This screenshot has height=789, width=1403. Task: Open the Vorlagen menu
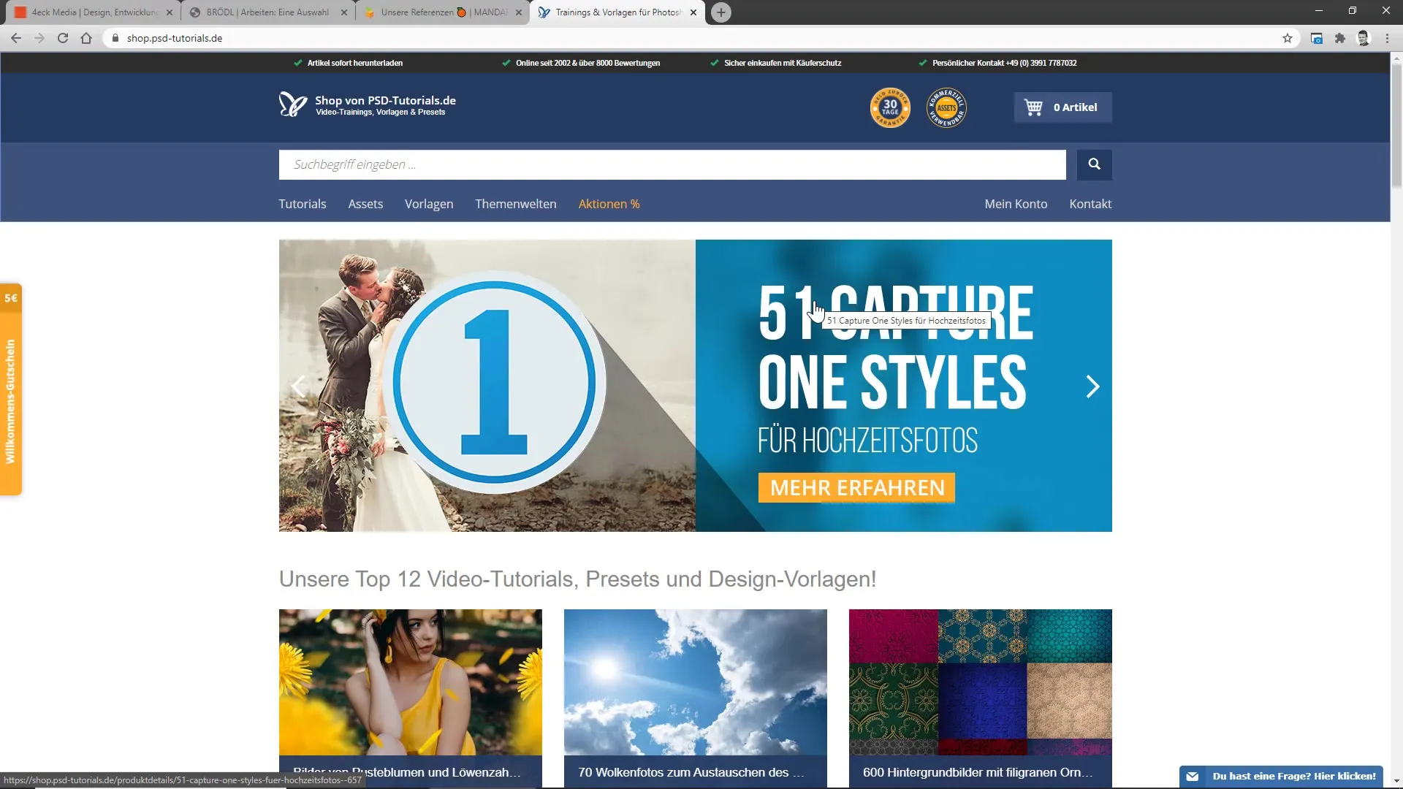click(x=429, y=204)
